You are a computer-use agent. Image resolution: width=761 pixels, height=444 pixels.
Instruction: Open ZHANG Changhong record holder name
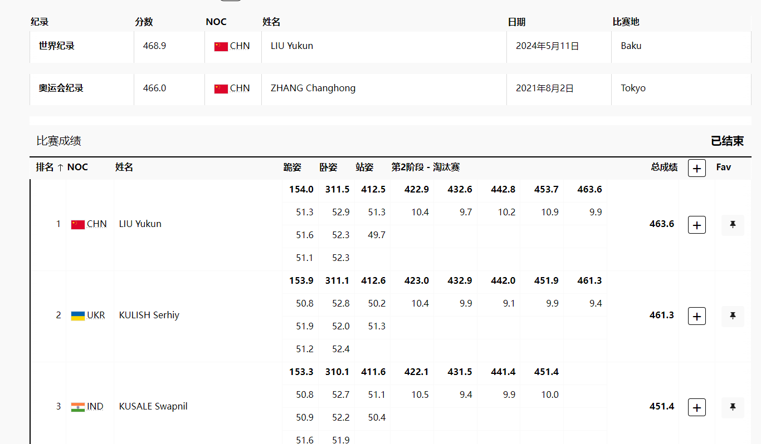313,88
